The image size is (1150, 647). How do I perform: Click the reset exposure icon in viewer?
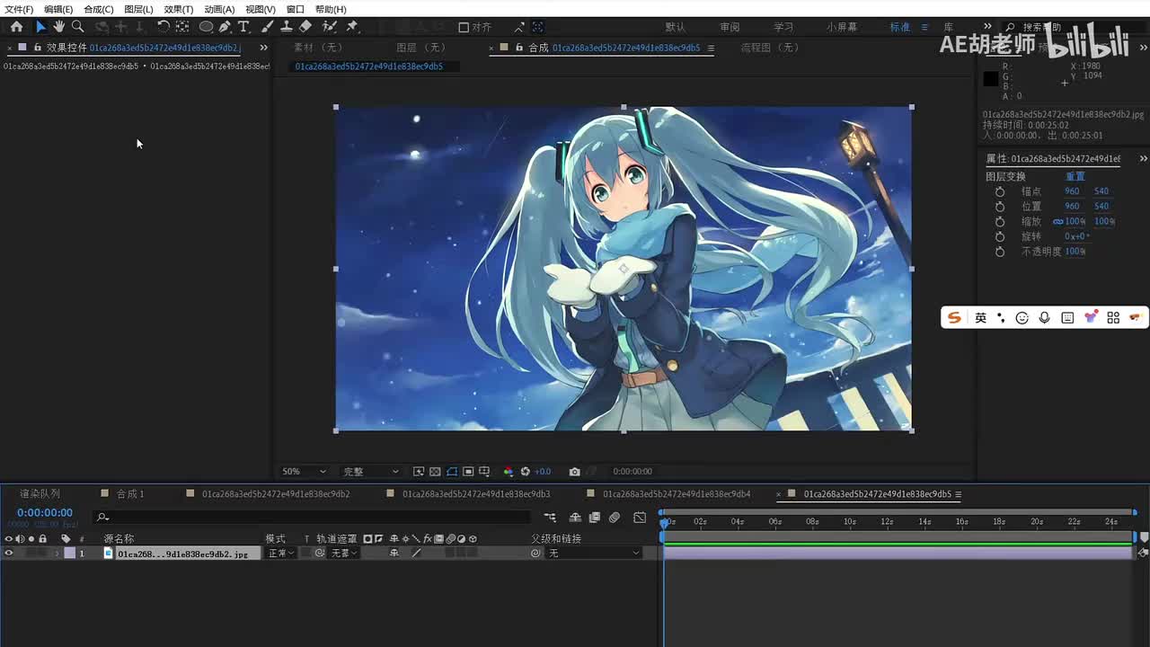526,471
